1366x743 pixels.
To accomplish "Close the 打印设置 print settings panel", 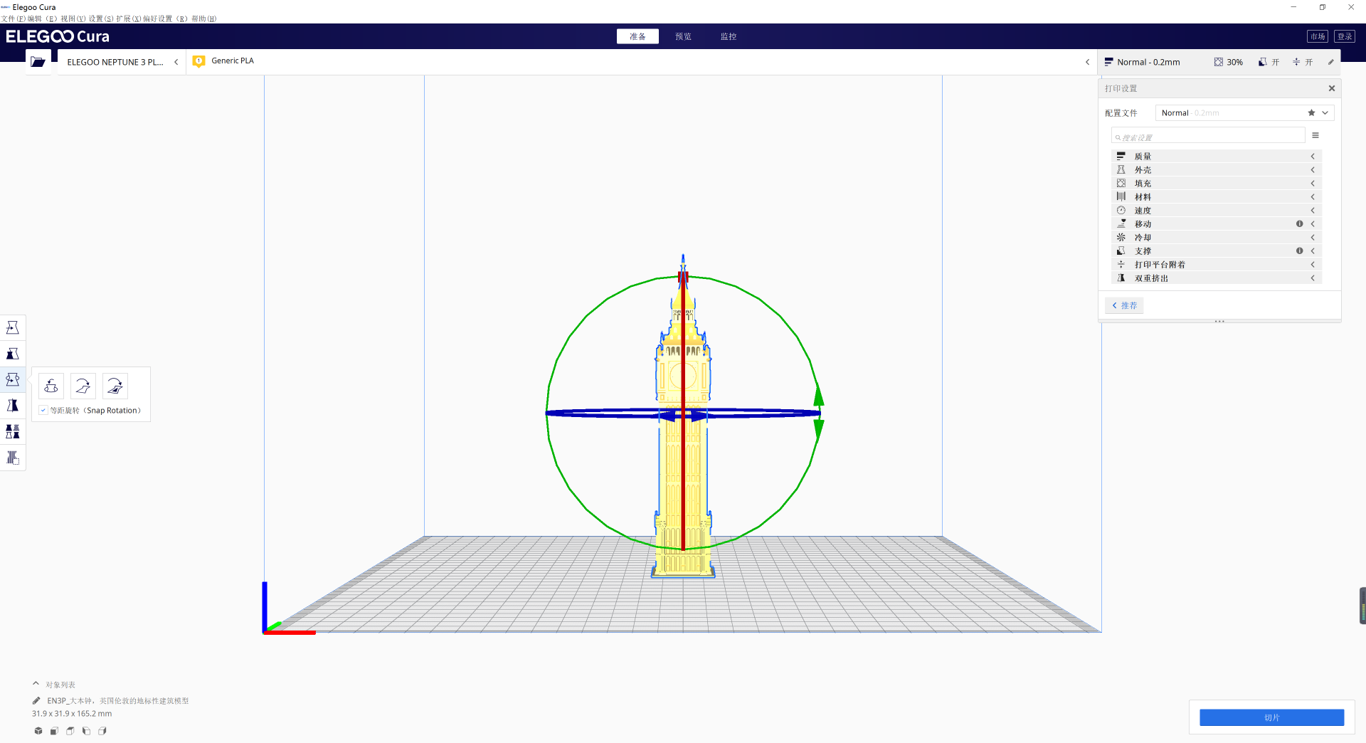I will pos(1331,88).
